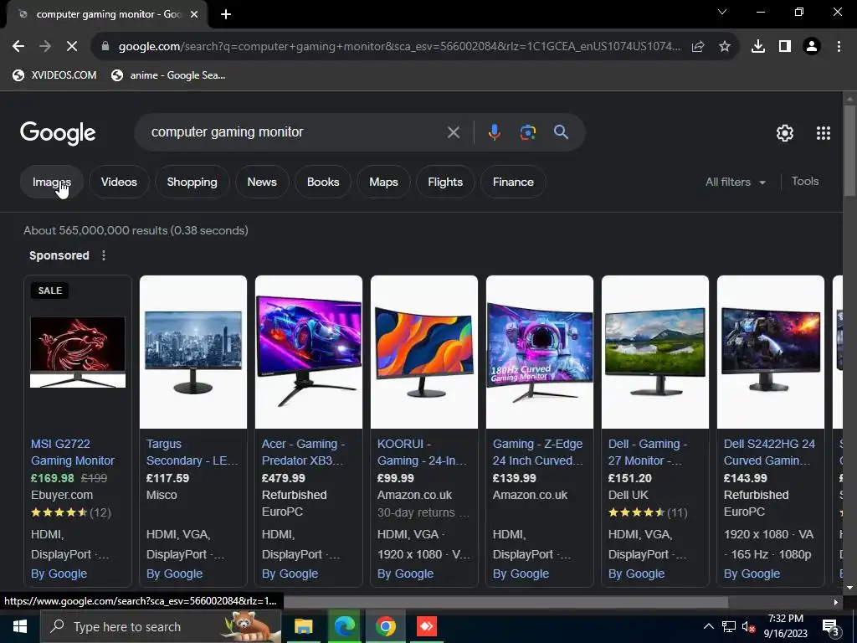Expand the All filters dropdown
Image resolution: width=857 pixels, height=643 pixels.
[x=735, y=182]
